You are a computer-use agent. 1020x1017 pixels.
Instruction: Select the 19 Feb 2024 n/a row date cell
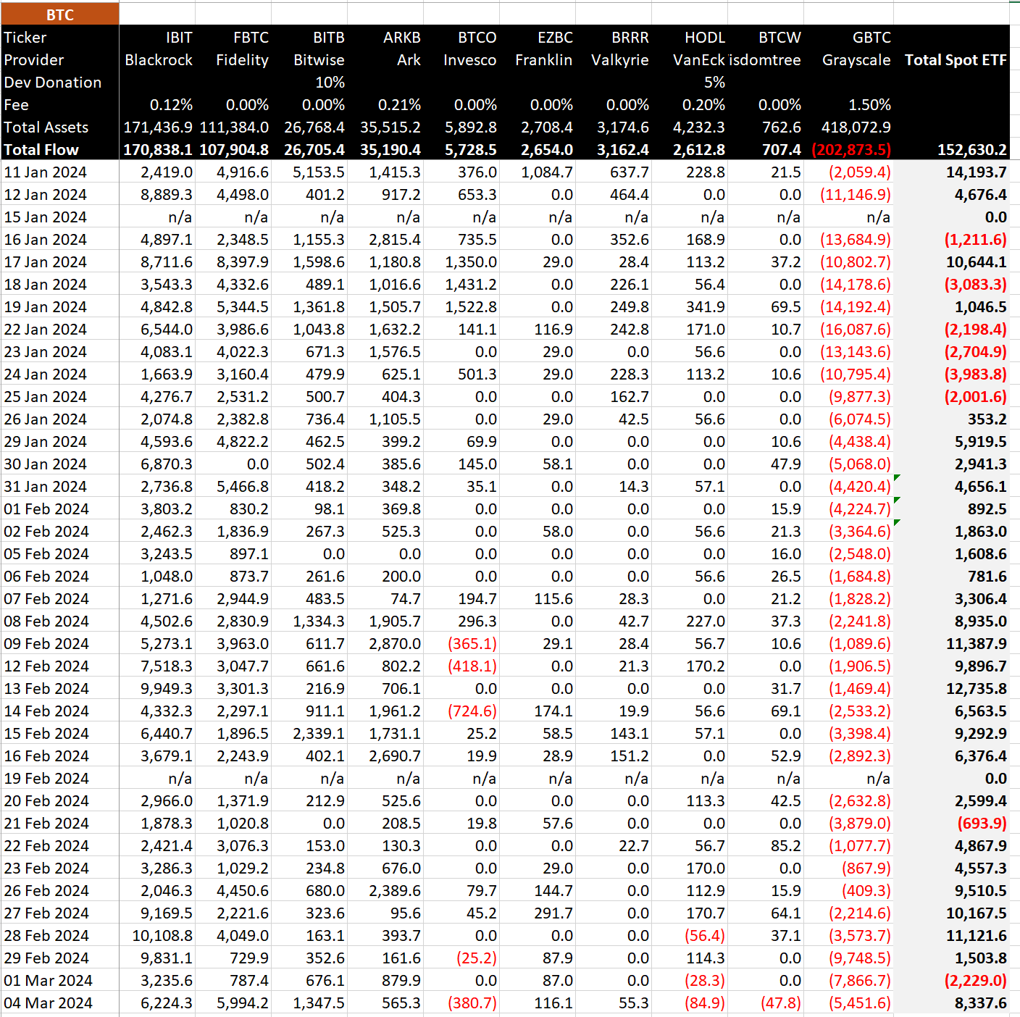[x=46, y=779]
